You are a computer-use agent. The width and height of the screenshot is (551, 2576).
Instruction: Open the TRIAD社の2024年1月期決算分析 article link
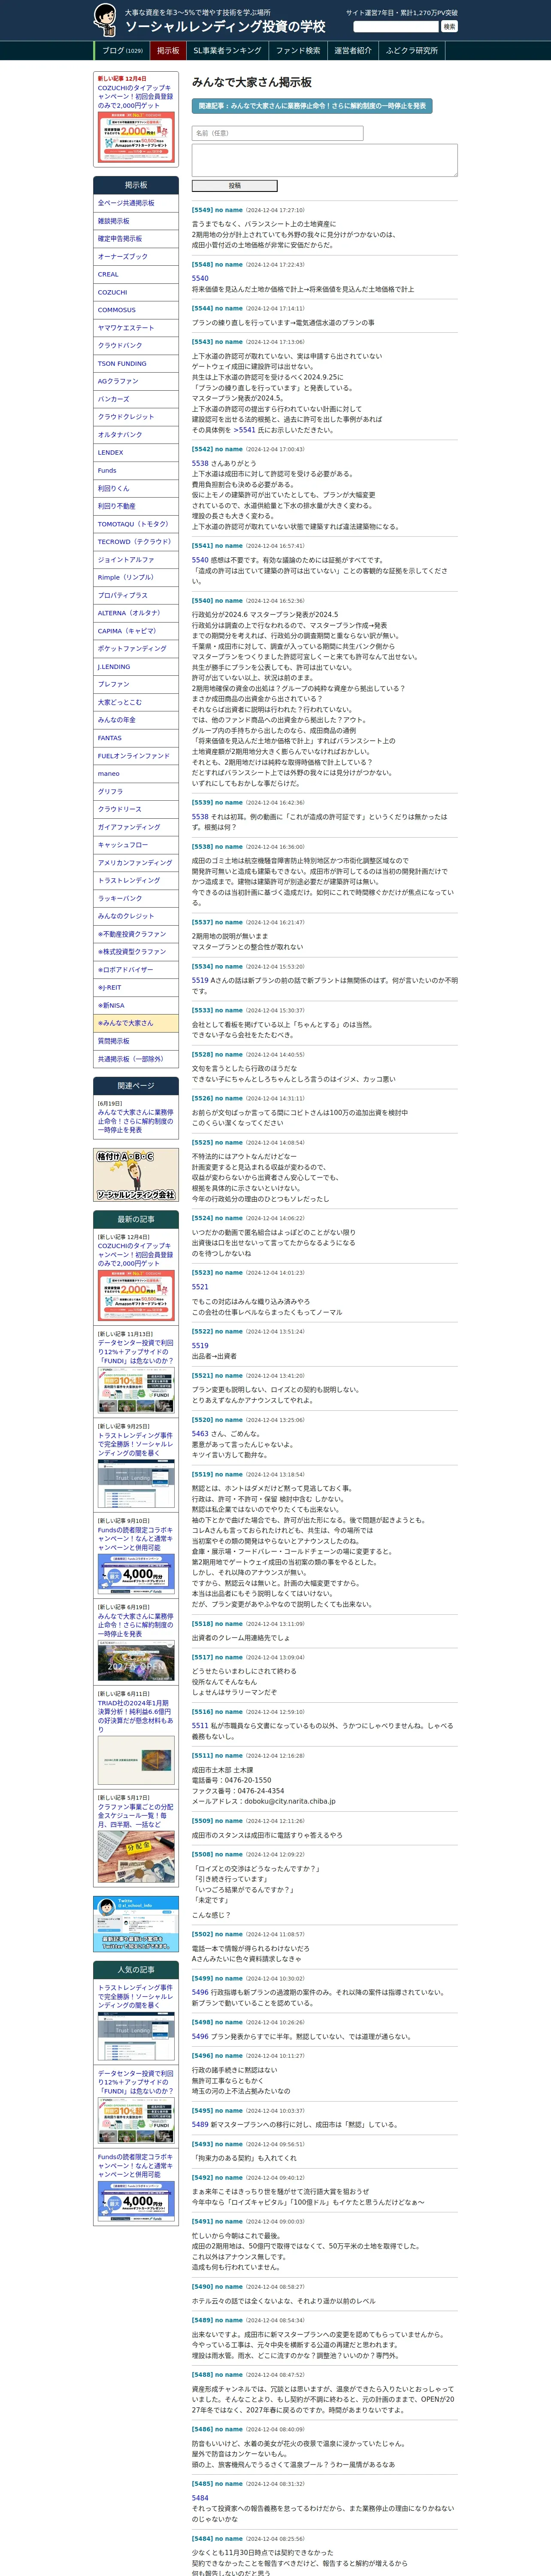(x=135, y=1717)
